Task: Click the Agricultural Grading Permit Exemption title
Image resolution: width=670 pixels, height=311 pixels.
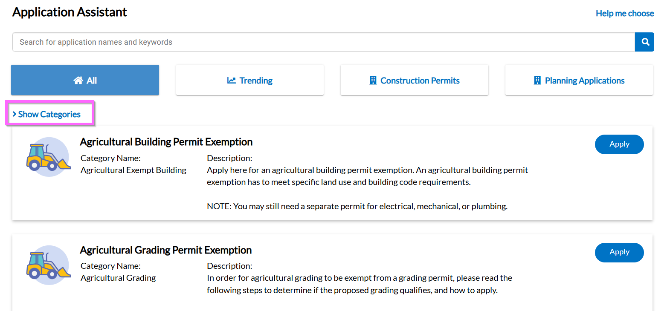Action: coord(166,250)
